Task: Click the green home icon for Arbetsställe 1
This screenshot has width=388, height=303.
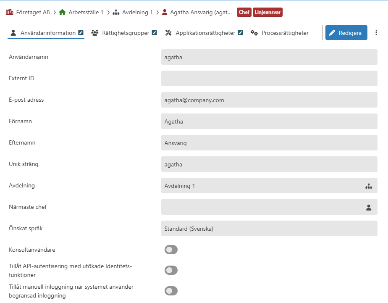Action: (62, 12)
